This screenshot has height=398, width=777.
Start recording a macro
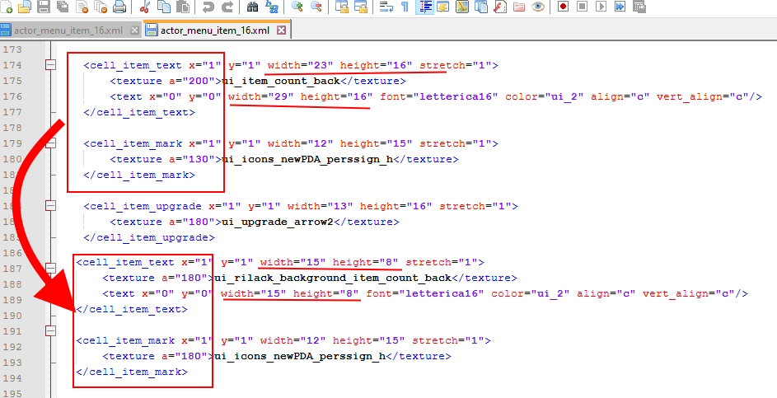pyautogui.click(x=563, y=7)
